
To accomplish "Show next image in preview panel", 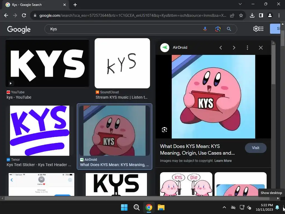I will tap(234, 48).
